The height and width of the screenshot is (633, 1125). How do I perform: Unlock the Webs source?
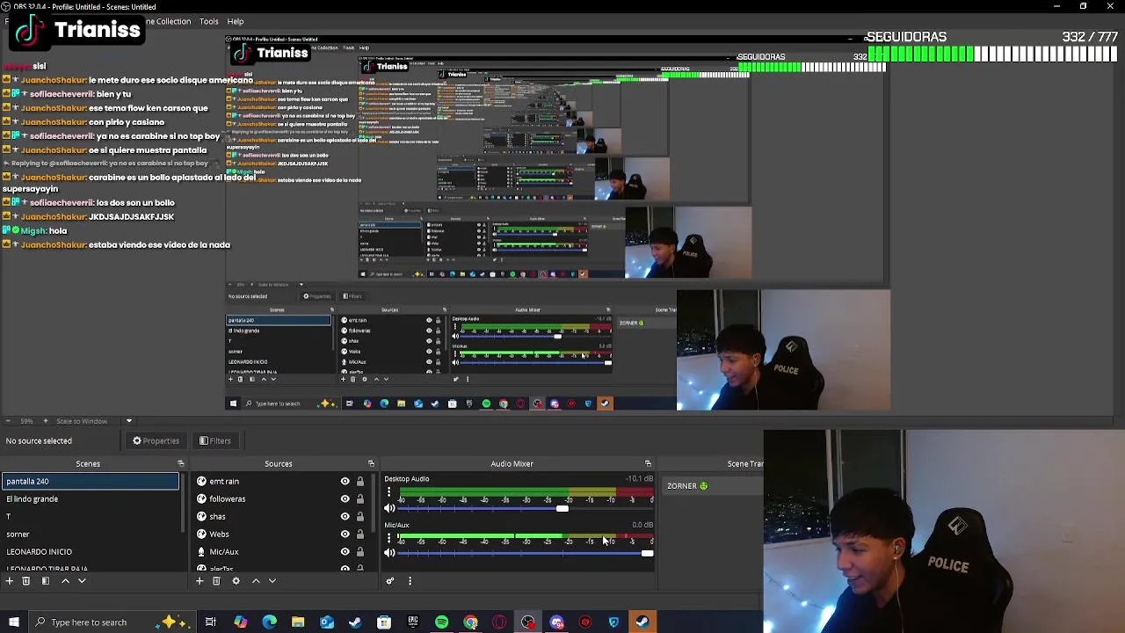pos(360,535)
